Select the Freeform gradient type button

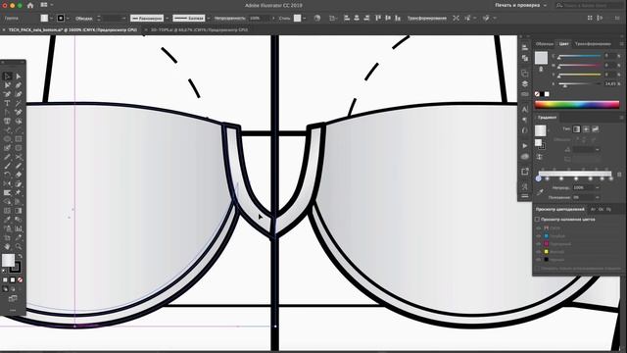[595, 128]
